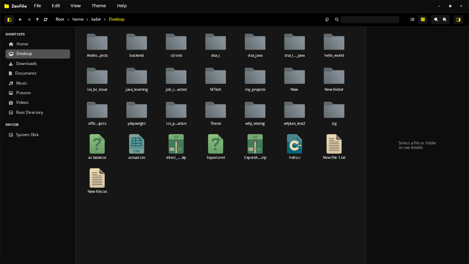Select the hello.c source file
Image resolution: width=469 pixels, height=264 pixels.
[295, 147]
